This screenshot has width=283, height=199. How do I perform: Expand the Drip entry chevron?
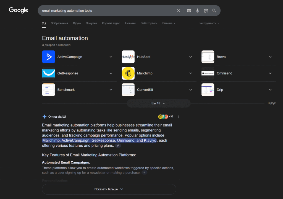click(270, 90)
